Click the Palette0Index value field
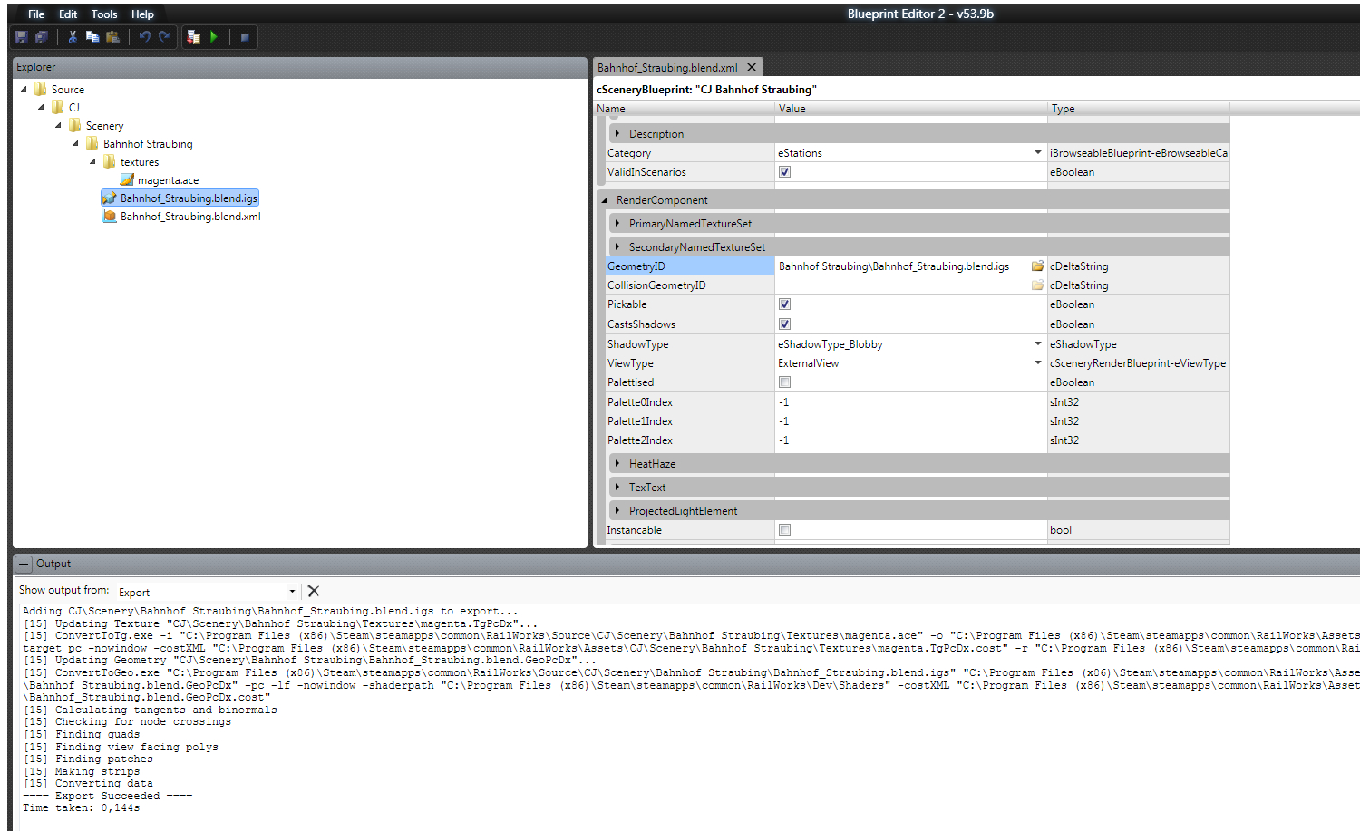This screenshot has height=831, width=1360. [x=907, y=402]
